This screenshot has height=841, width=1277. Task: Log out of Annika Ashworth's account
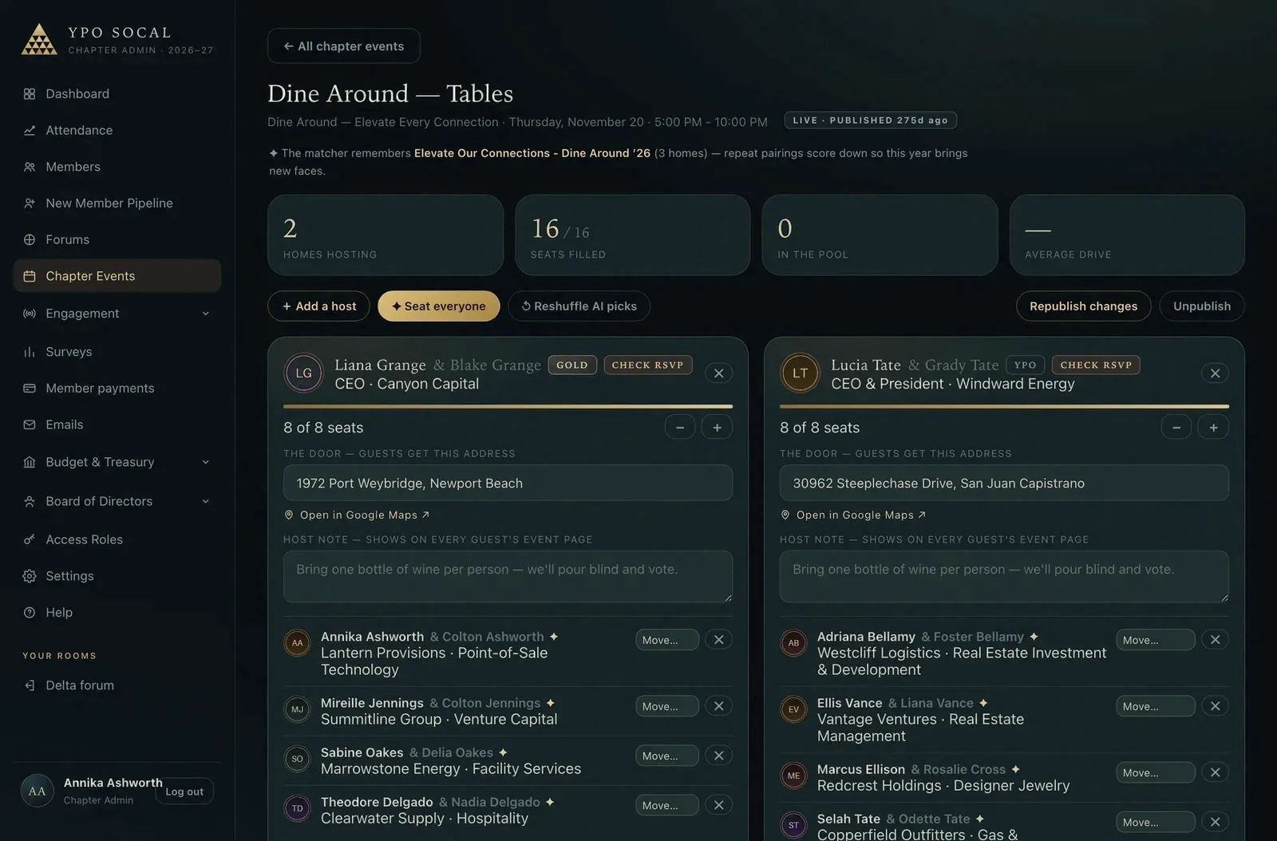[184, 792]
